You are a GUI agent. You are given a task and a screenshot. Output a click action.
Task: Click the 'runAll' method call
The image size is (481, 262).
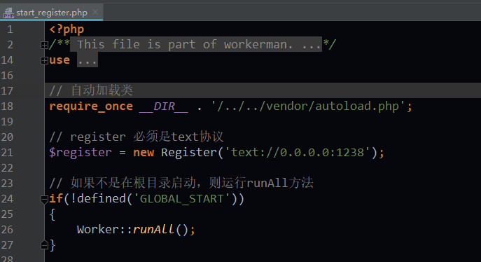click(154, 230)
